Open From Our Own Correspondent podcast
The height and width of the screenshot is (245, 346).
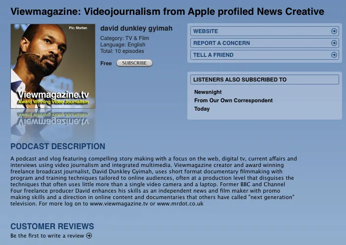pos(233,100)
